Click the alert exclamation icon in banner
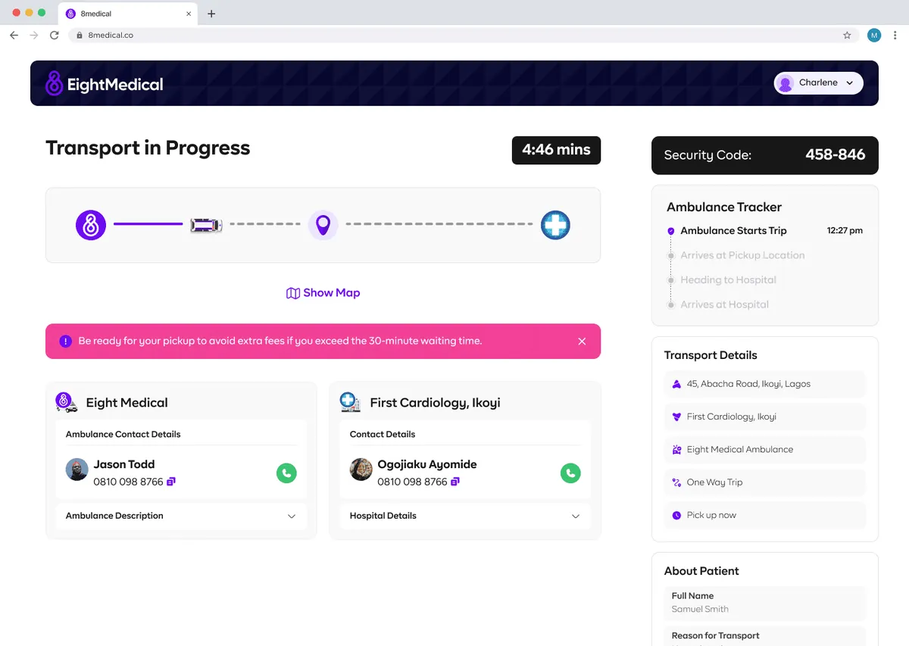Viewport: 909px width, 646px height. point(65,342)
